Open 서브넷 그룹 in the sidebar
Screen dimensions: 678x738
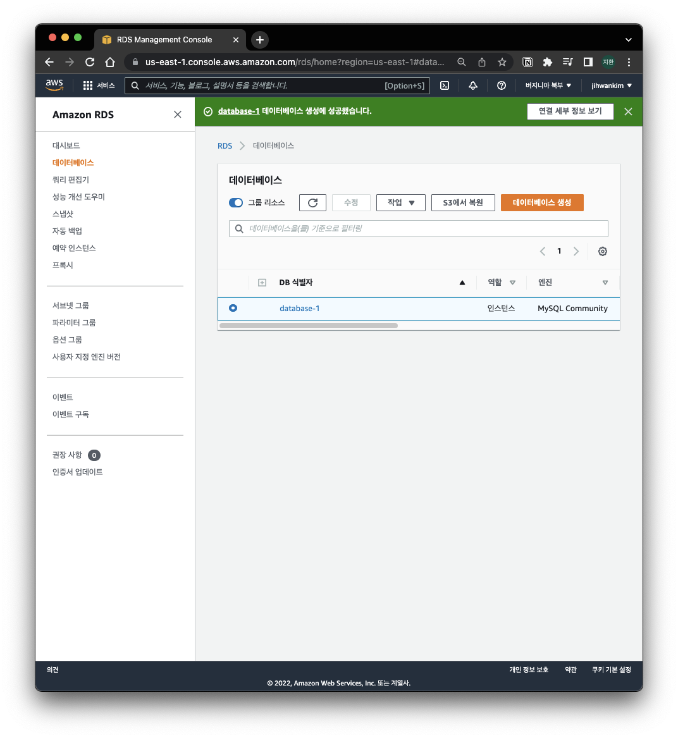click(71, 305)
